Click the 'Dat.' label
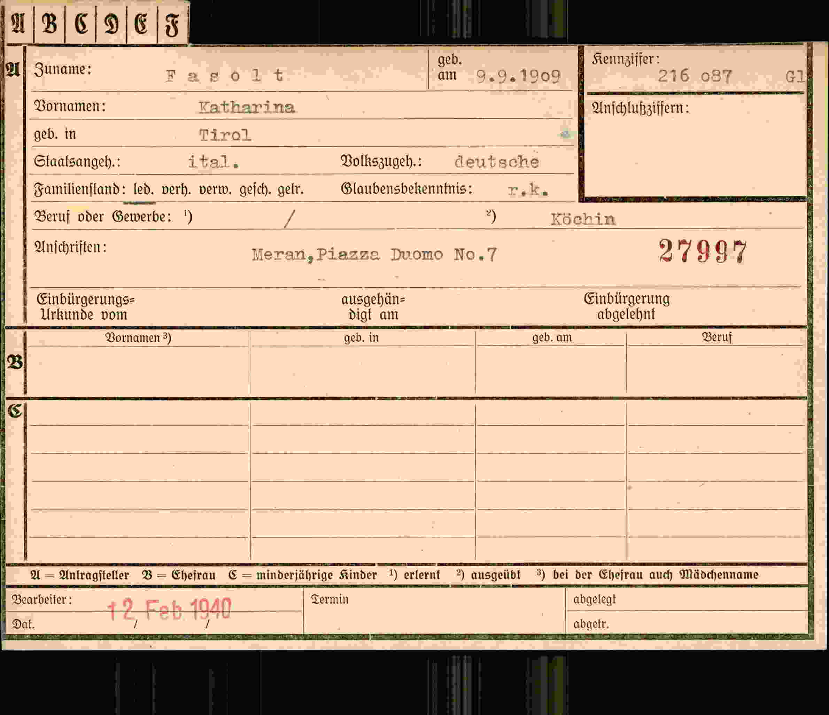Image resolution: width=829 pixels, height=715 pixels. tap(23, 624)
